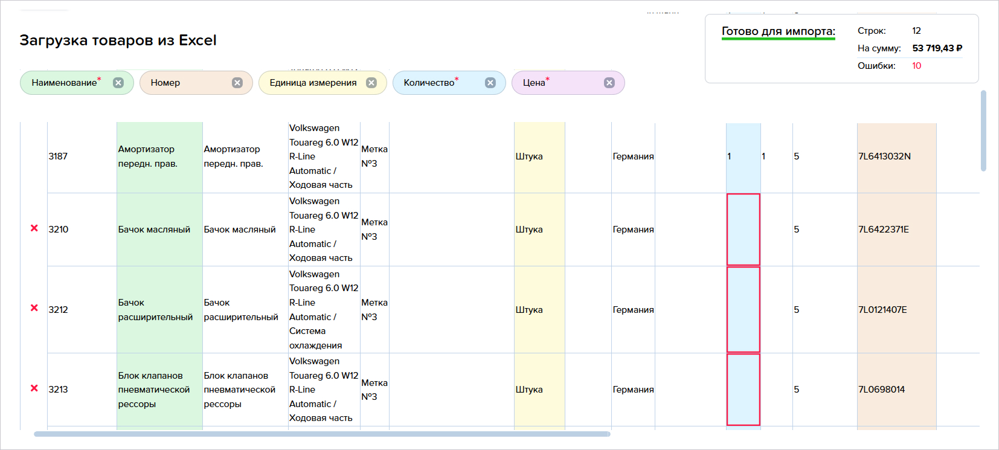This screenshot has height=450, width=999.
Task: Select the Единица измерения column chip
Action: coord(323,83)
